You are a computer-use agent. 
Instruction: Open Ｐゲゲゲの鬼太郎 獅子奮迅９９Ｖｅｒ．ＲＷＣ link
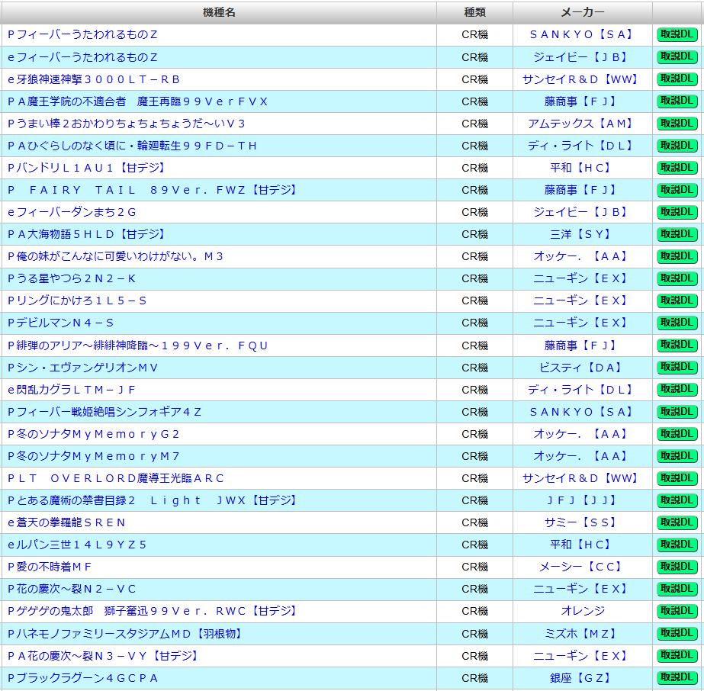(x=153, y=611)
